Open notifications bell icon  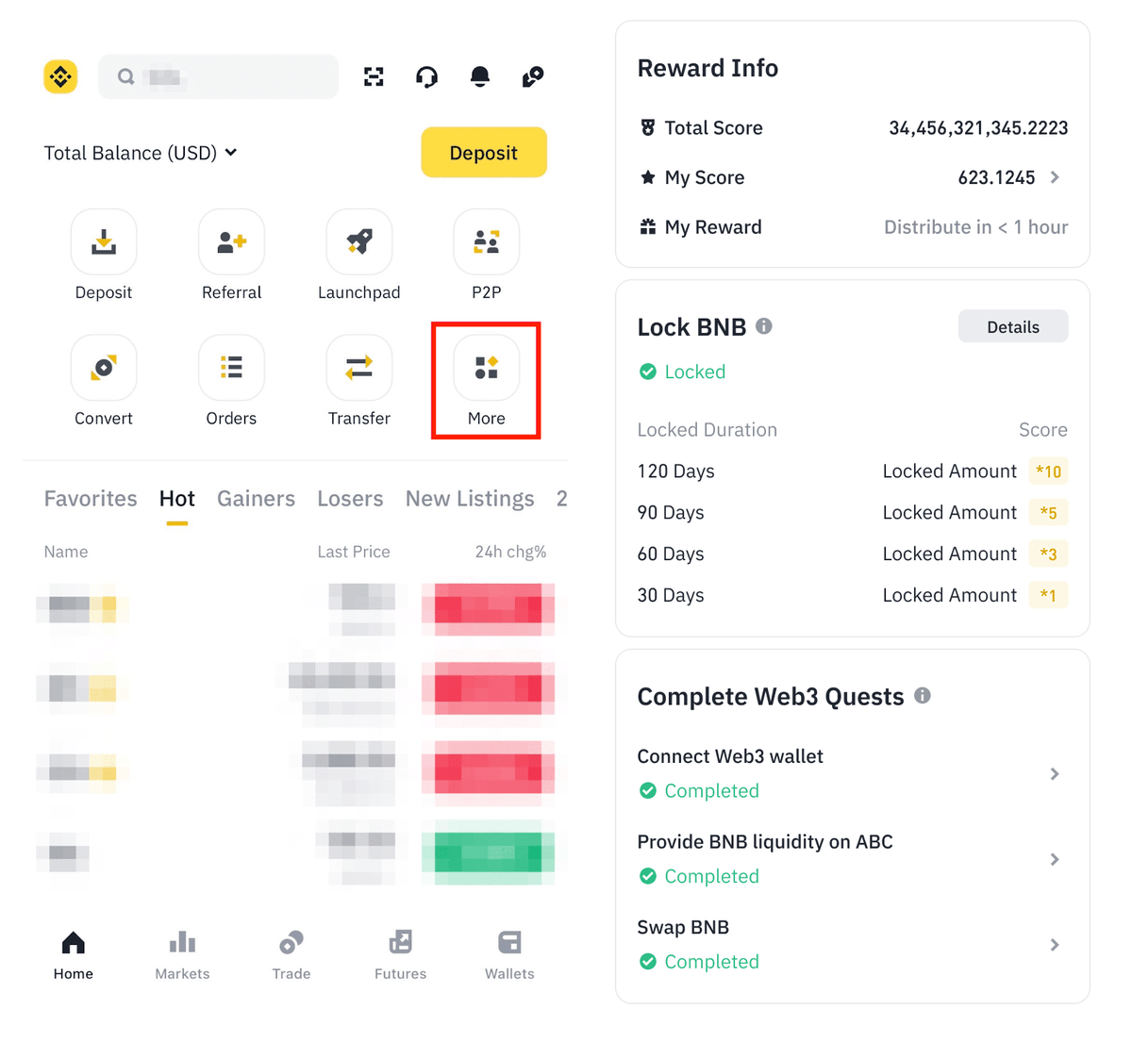tap(480, 76)
